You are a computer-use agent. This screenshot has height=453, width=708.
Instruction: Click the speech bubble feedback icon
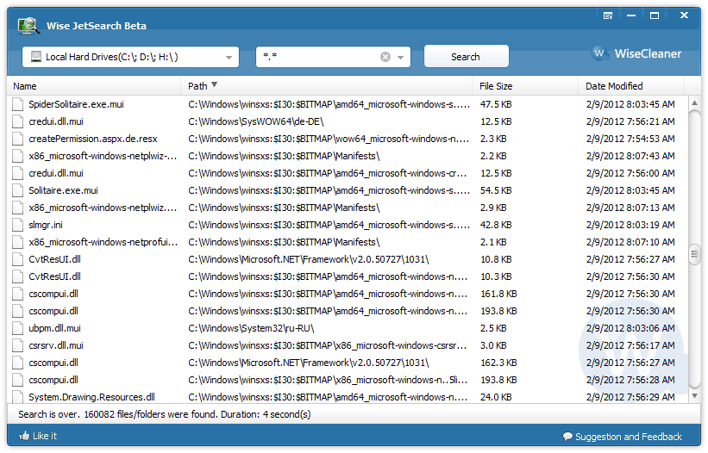pyautogui.click(x=567, y=437)
